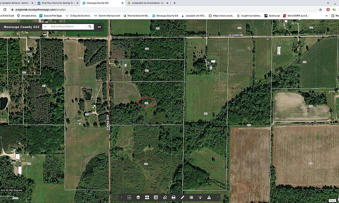The height and width of the screenshot is (203, 339).
Task: Open the vertex selection tool icon
Action: (x=200, y=197)
